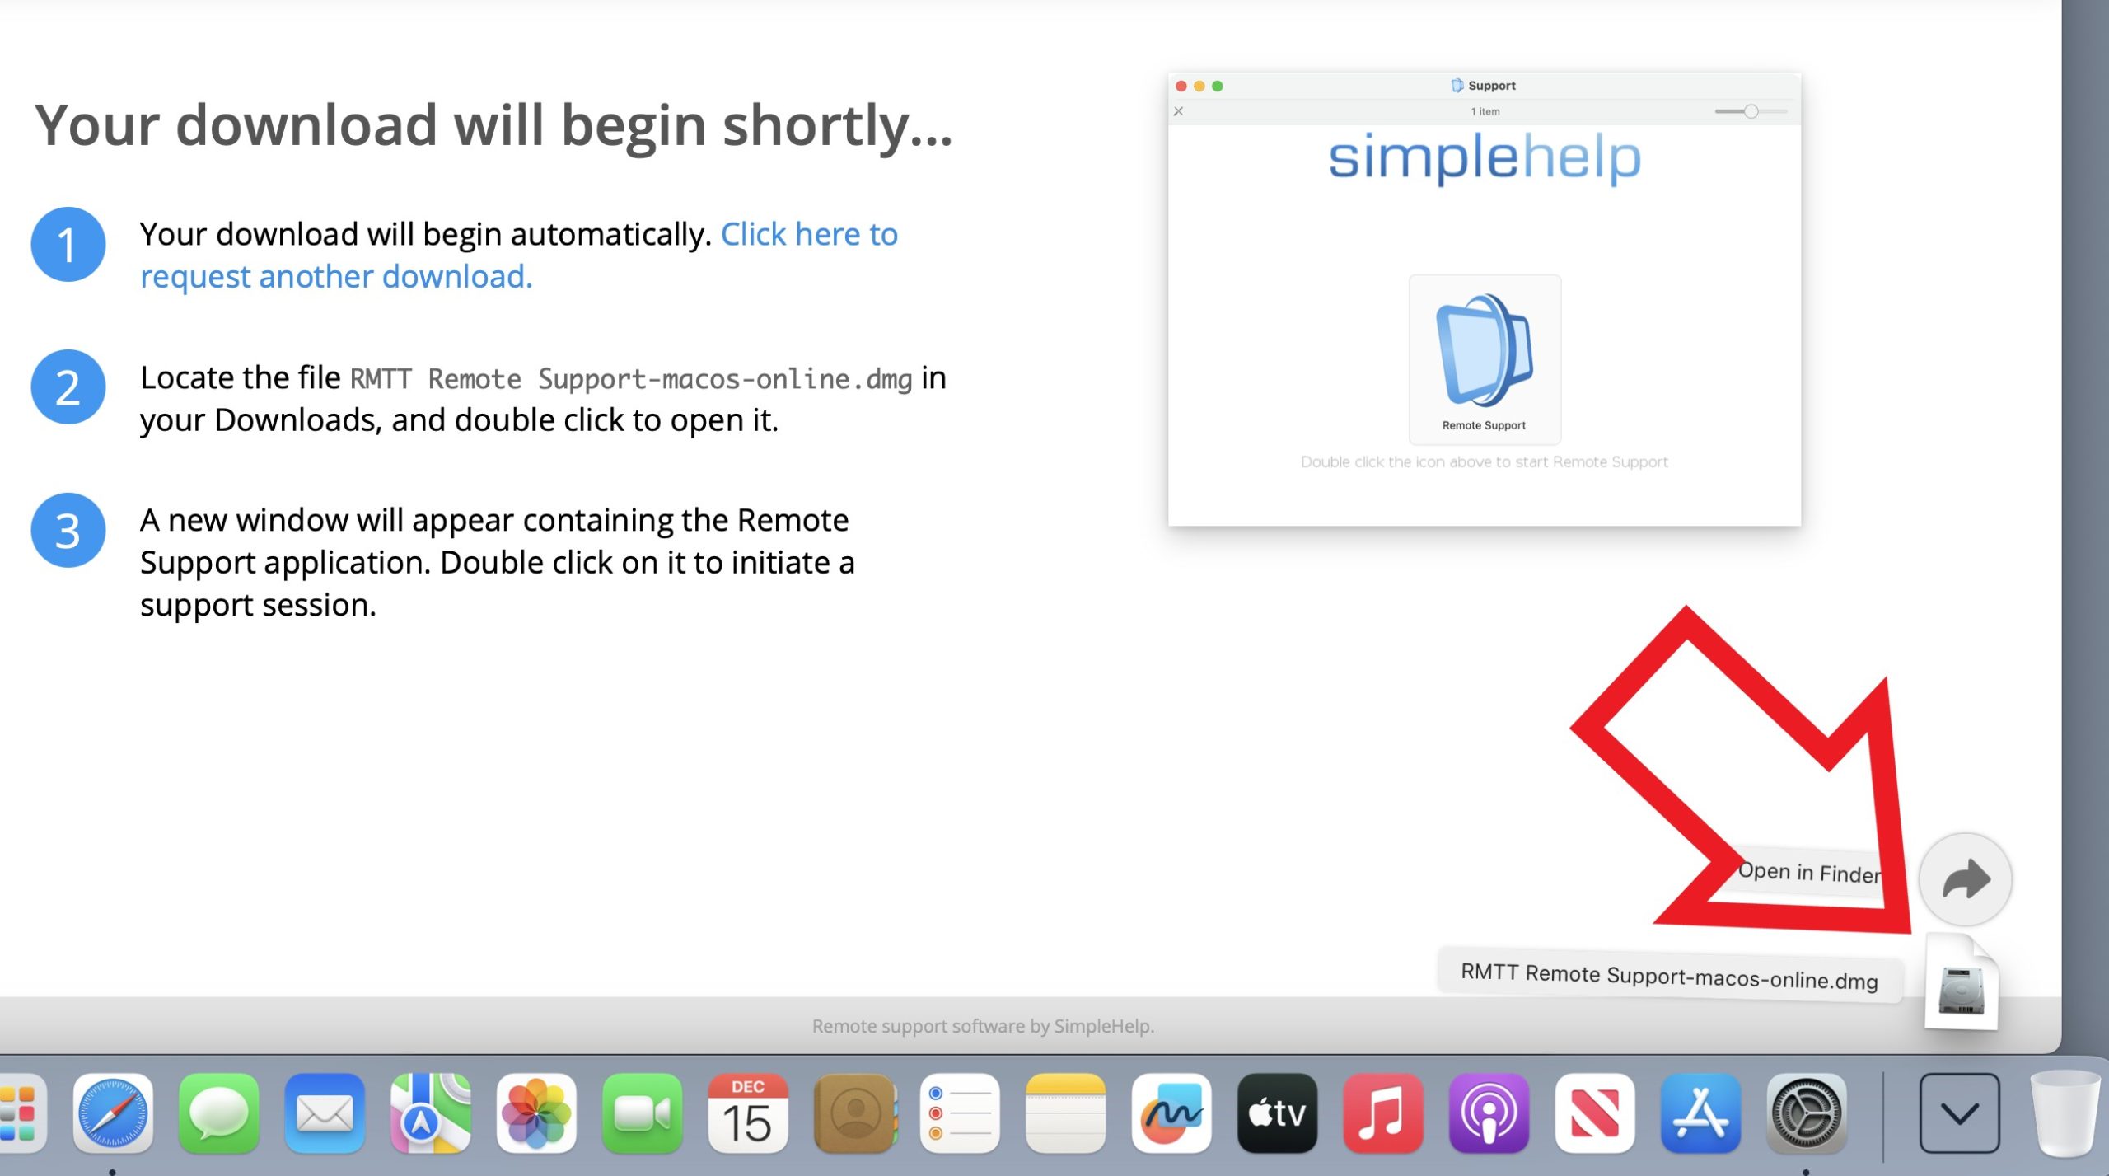This screenshot has width=2109, height=1176.
Task: Click the Open in Finder arrow button
Action: 1966,879
